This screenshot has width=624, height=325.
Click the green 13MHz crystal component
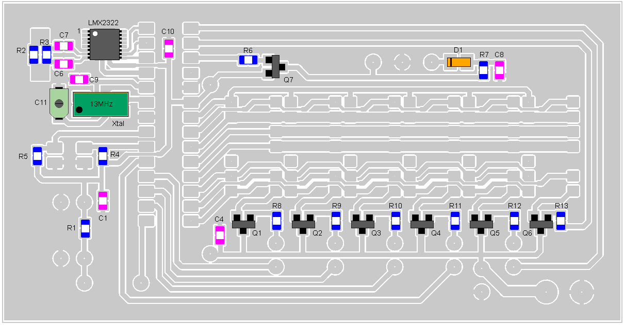coord(101,104)
